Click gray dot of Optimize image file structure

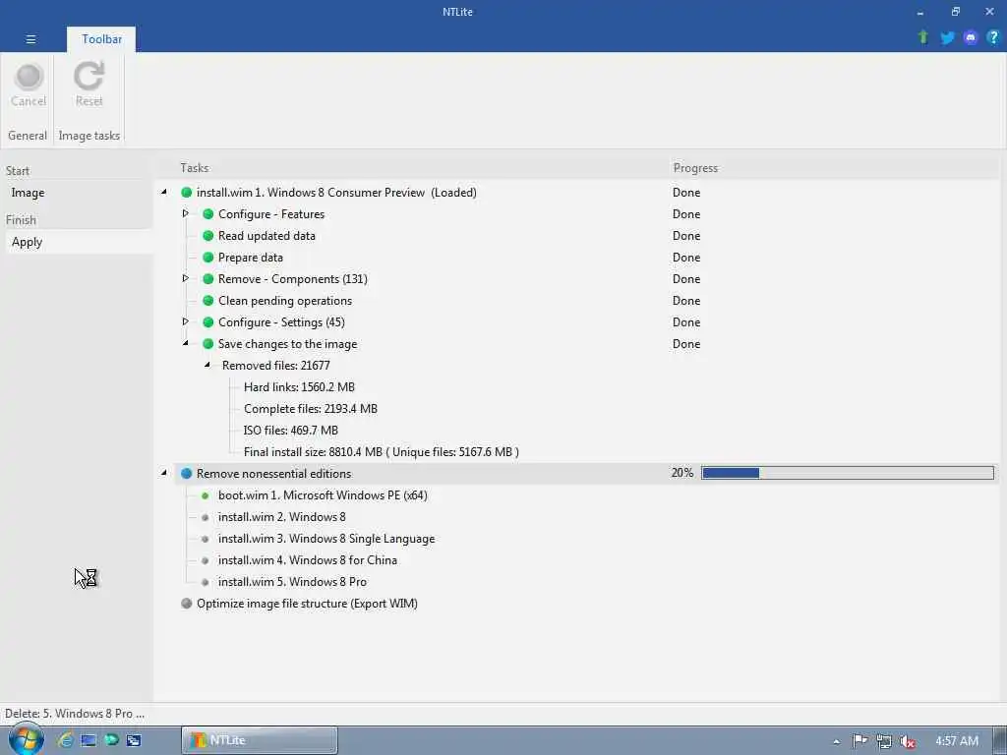pyautogui.click(x=186, y=604)
